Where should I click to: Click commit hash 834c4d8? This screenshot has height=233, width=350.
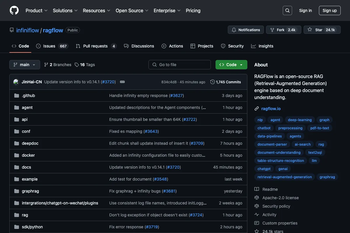tap(169, 82)
